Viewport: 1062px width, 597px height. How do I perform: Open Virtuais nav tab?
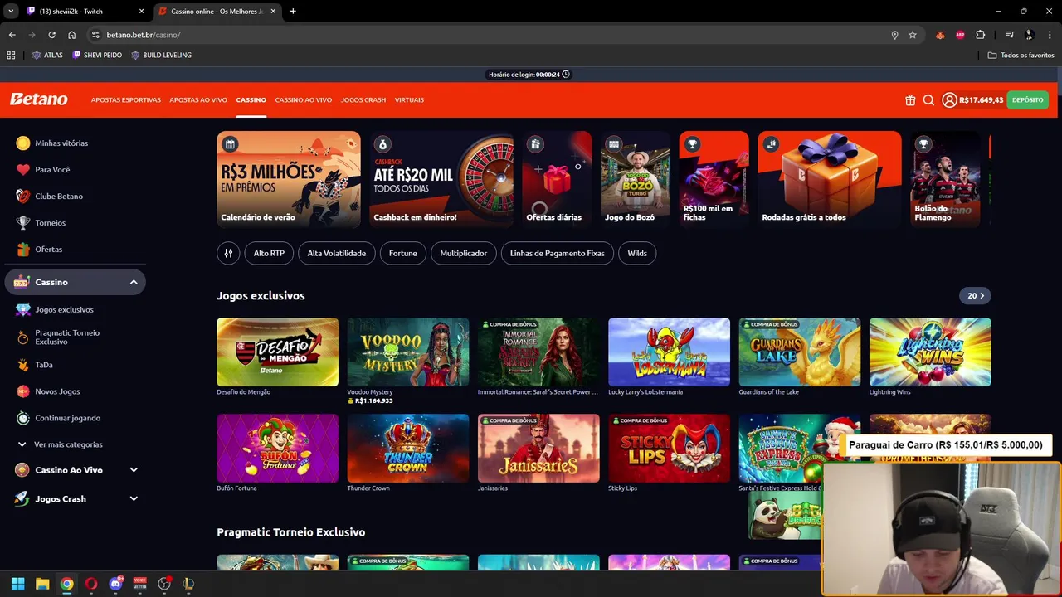point(409,100)
